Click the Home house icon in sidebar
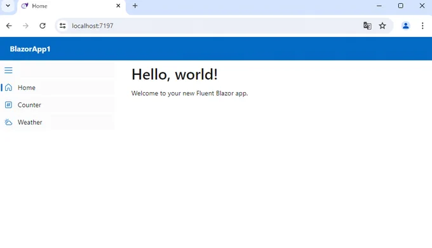 [8, 88]
